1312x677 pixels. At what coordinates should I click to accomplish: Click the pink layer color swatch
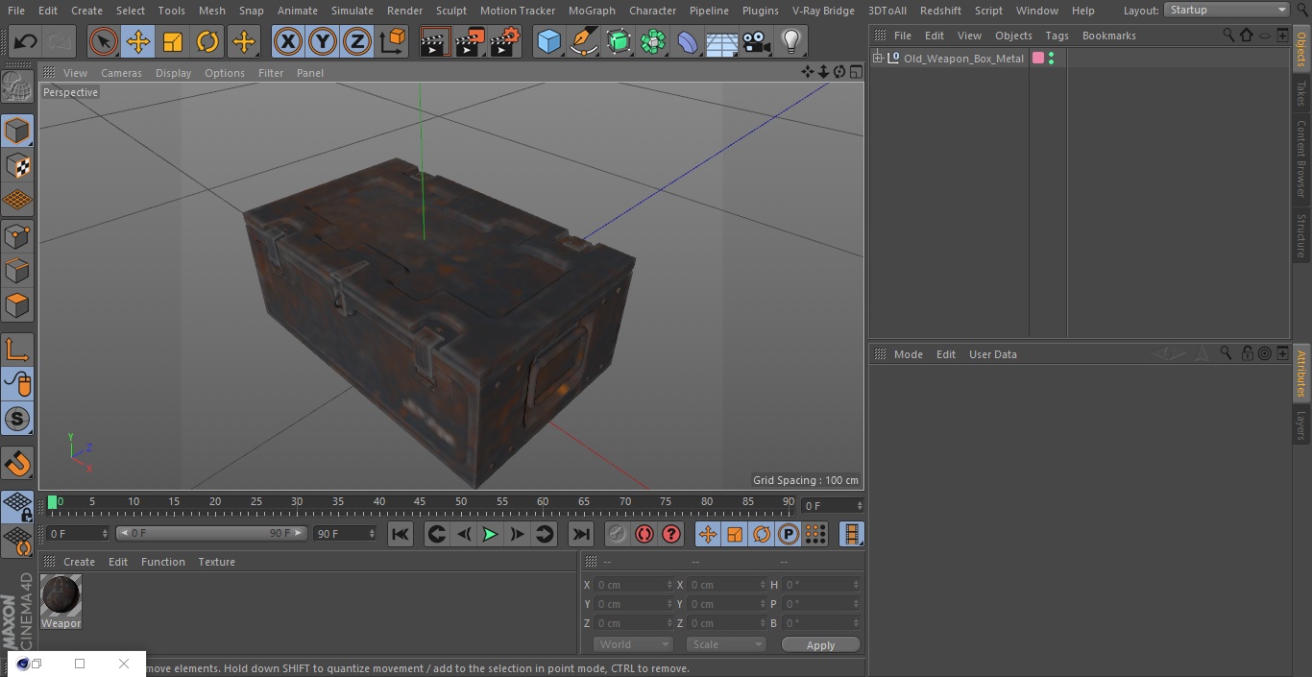coord(1037,59)
